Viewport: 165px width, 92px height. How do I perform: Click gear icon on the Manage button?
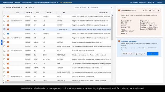pos(137,54)
